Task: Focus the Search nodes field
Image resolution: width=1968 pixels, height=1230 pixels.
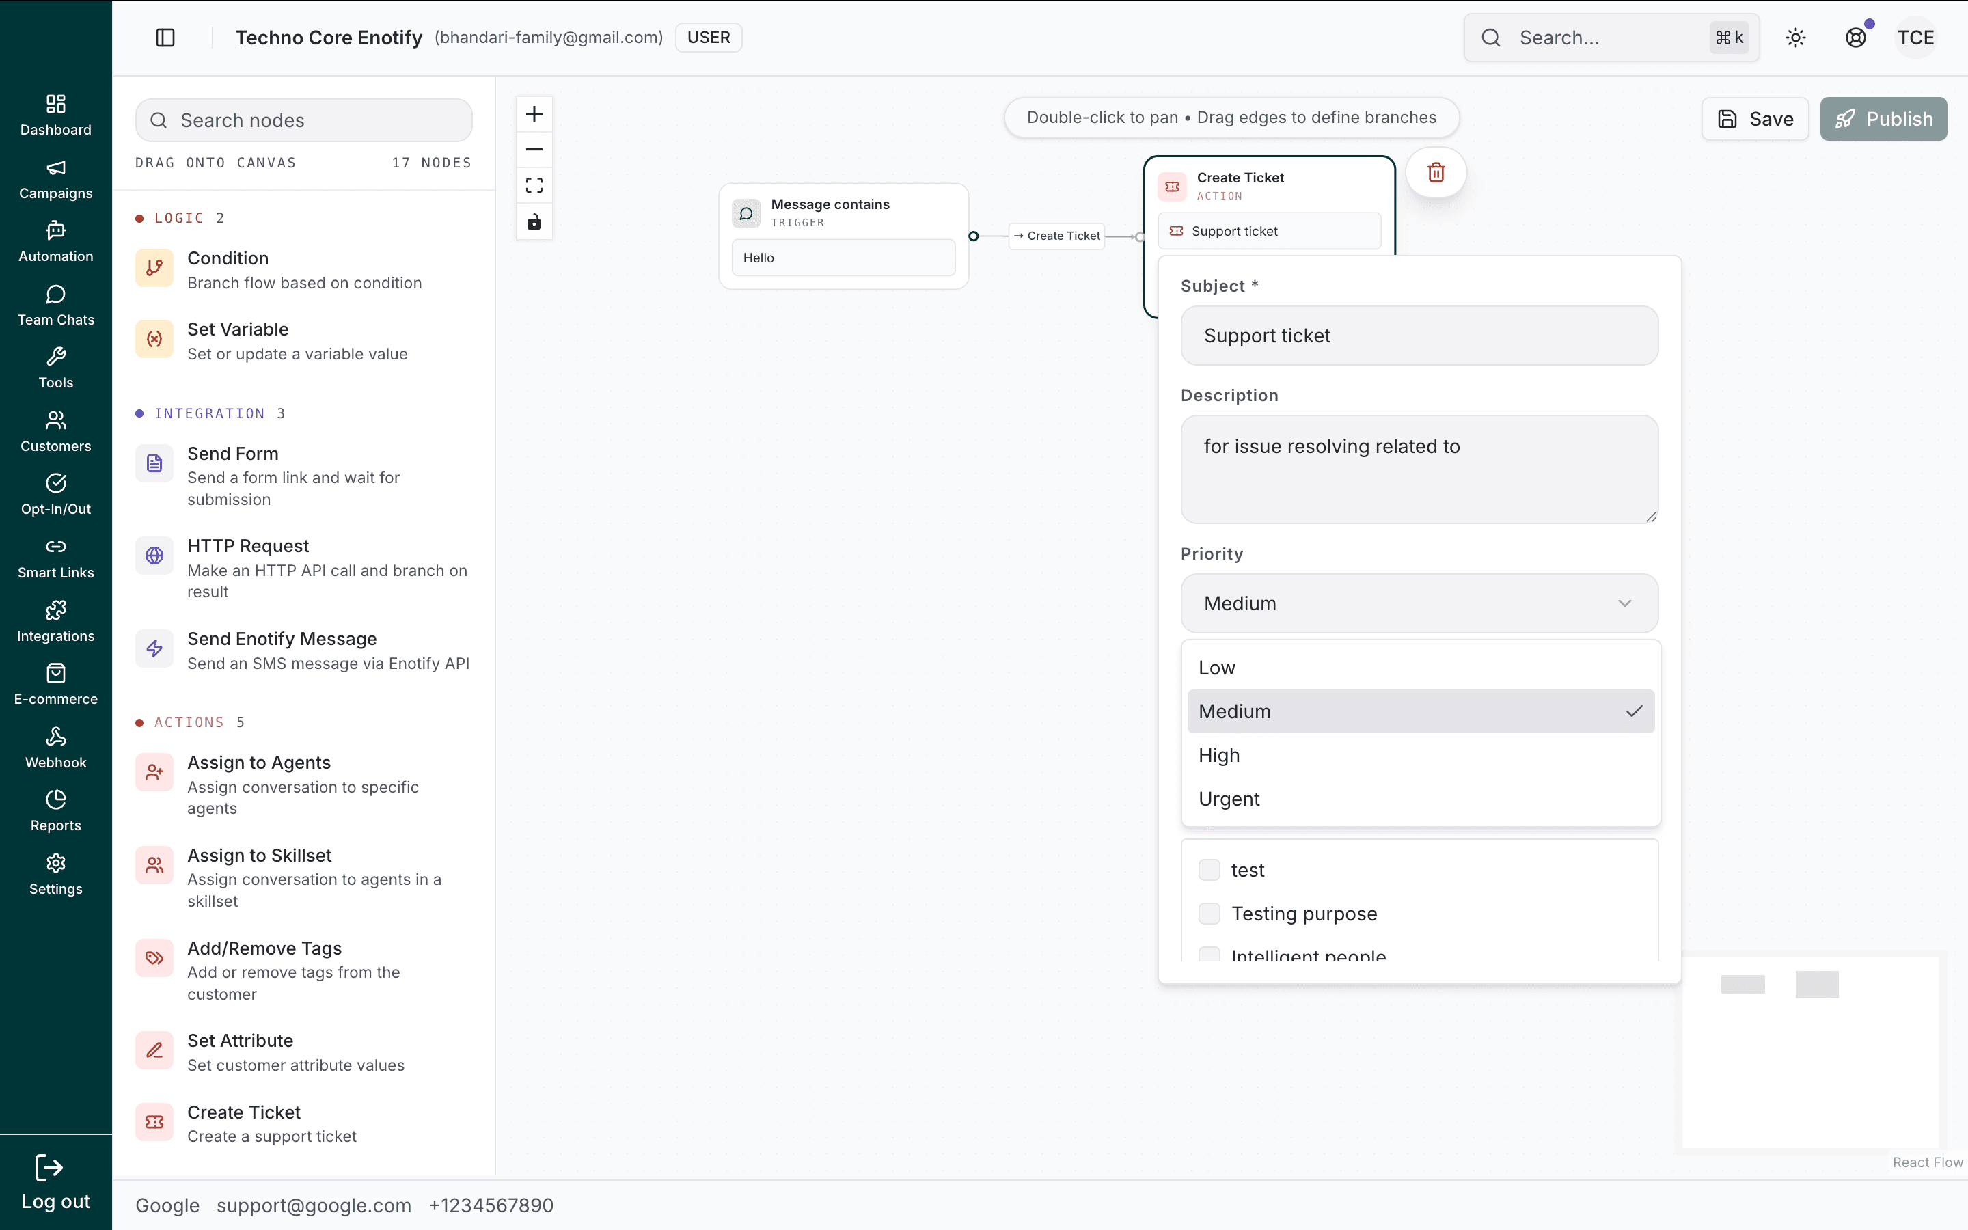Action: pos(303,120)
